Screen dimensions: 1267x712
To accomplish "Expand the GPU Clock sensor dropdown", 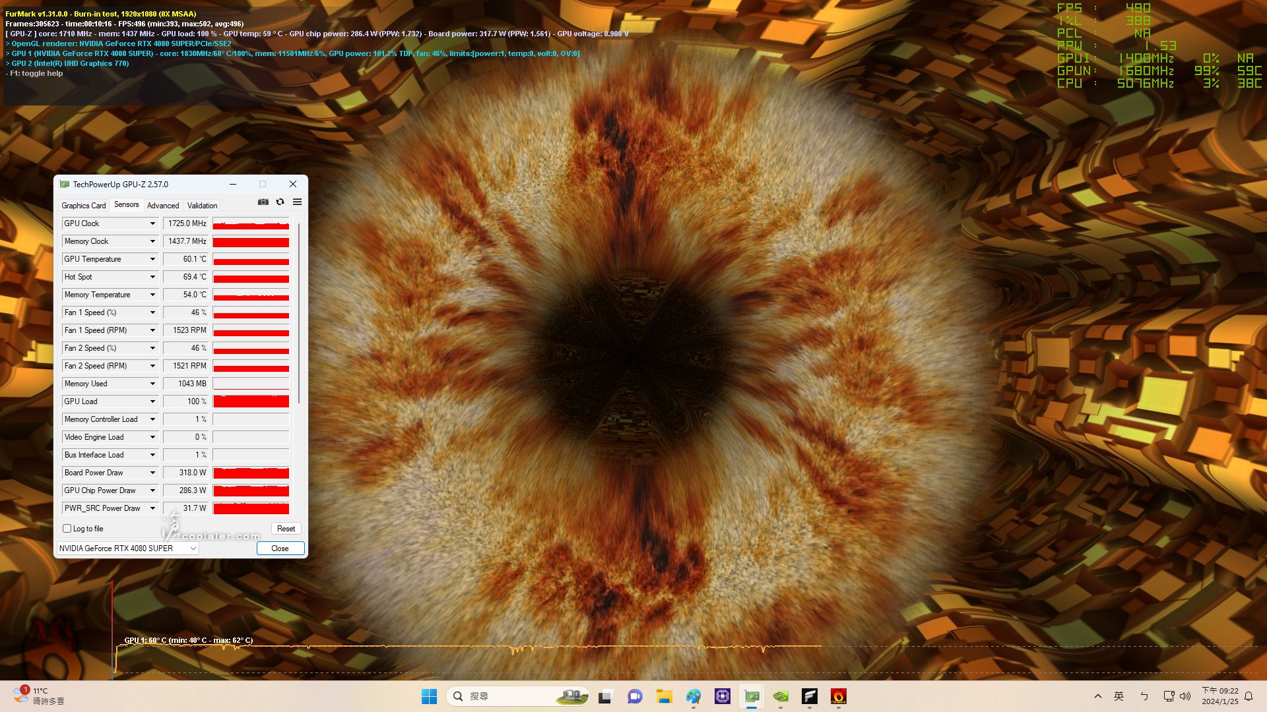I will point(152,223).
